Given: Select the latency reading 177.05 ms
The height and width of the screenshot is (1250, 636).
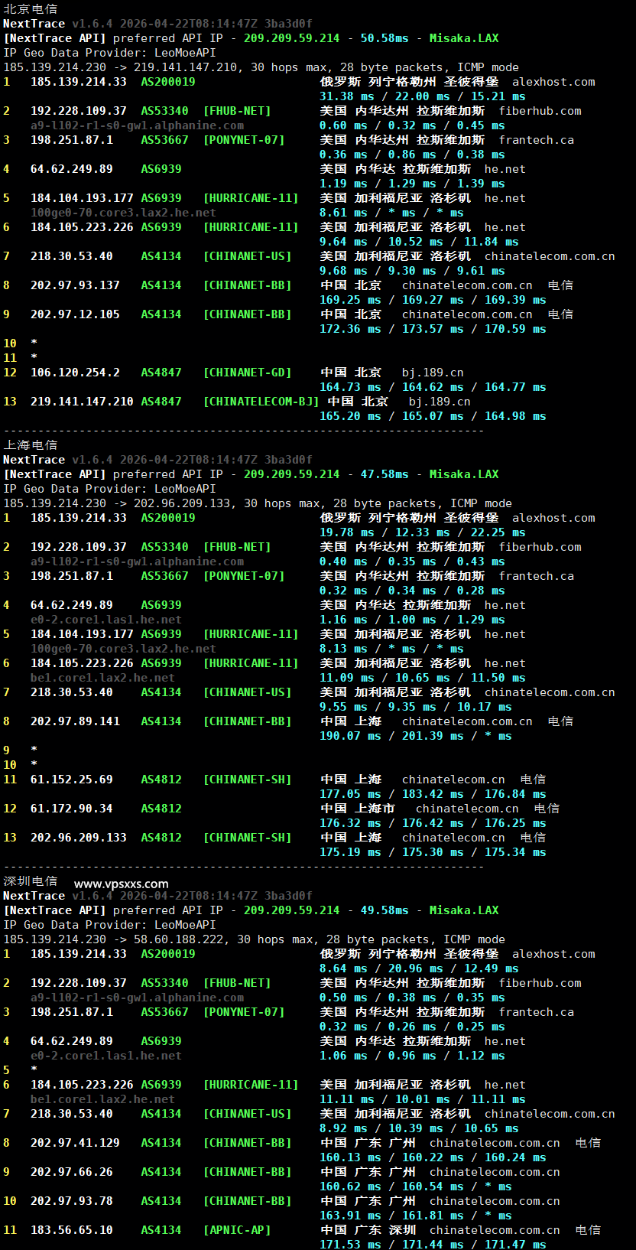Looking at the screenshot, I should point(350,794).
